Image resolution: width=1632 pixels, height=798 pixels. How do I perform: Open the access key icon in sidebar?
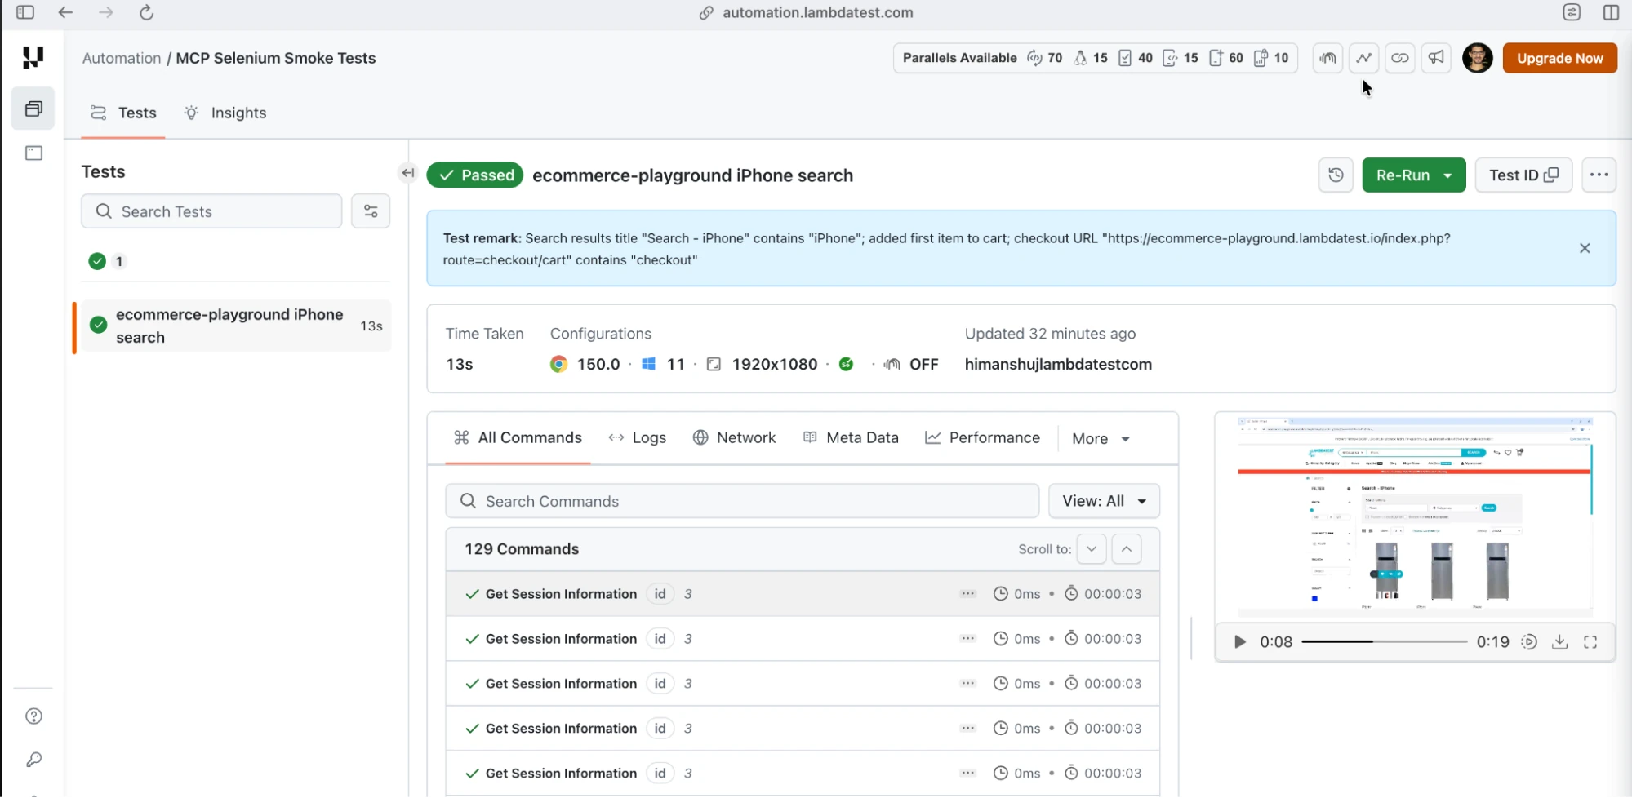pyautogui.click(x=33, y=760)
